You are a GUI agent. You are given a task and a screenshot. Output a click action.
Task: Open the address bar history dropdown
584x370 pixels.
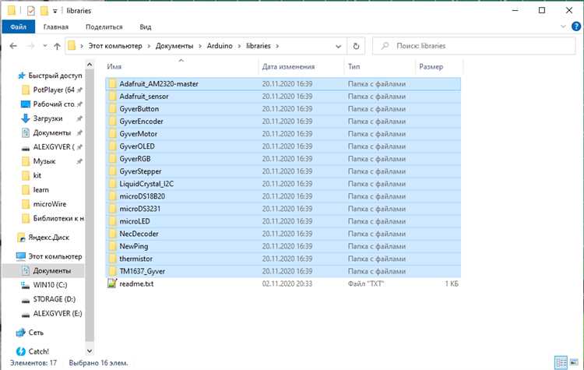(x=338, y=46)
